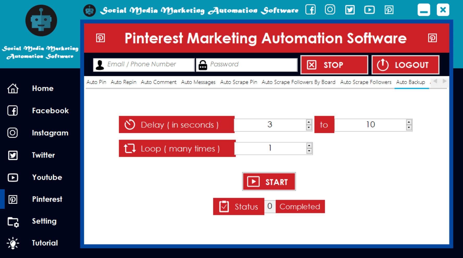
Task: Click the padlock icon in the password field
Action: 203,65
